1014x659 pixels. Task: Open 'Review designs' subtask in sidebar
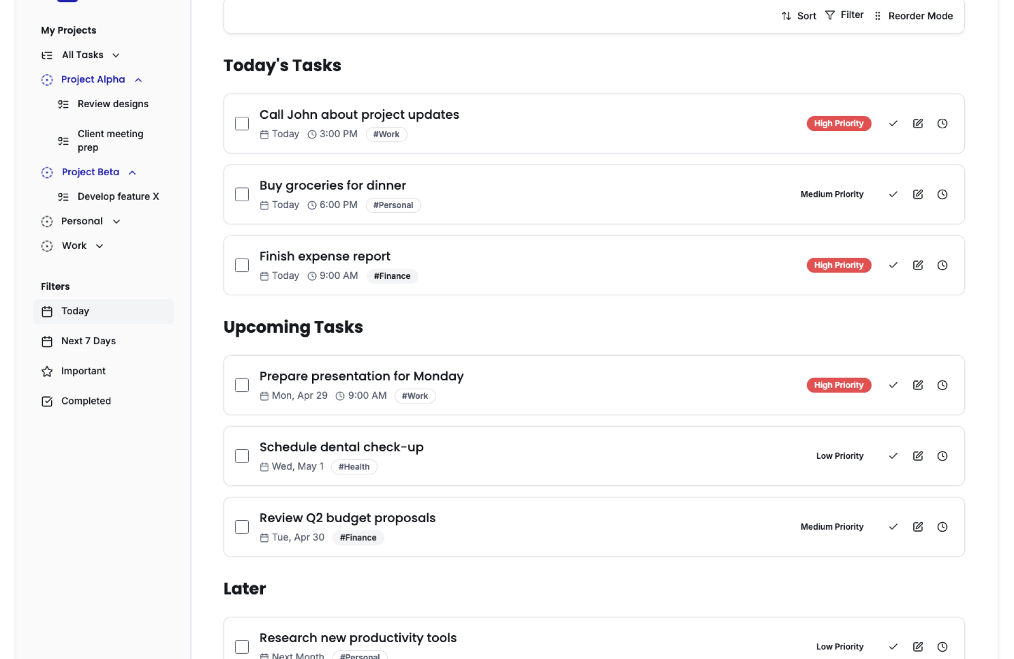pyautogui.click(x=112, y=104)
